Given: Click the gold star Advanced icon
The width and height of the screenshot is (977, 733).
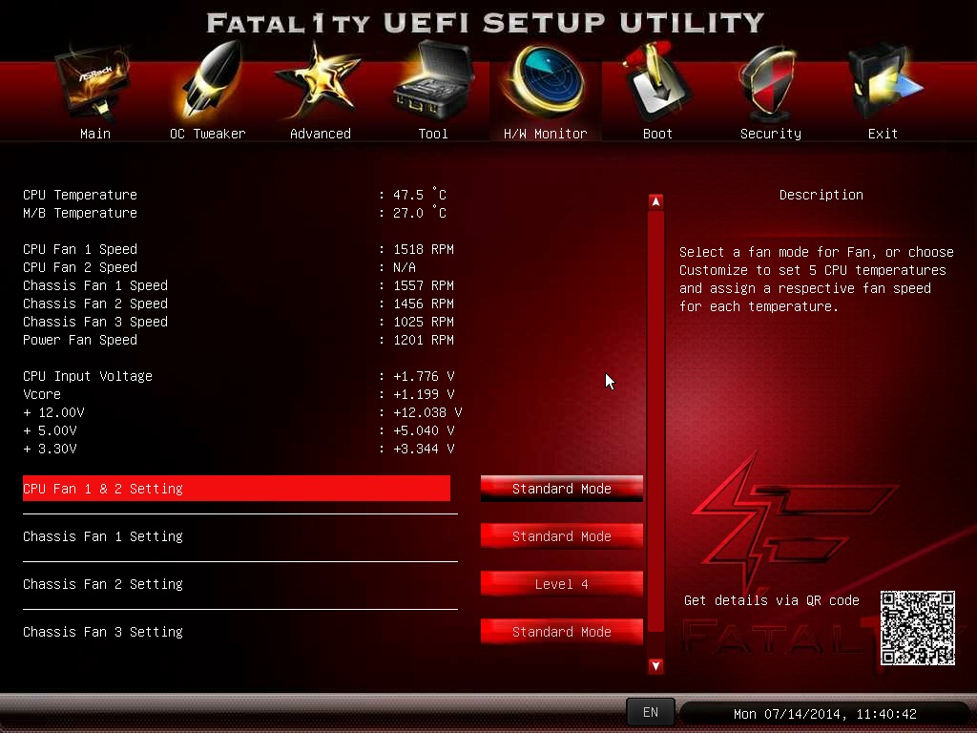Looking at the screenshot, I should coord(319,81).
